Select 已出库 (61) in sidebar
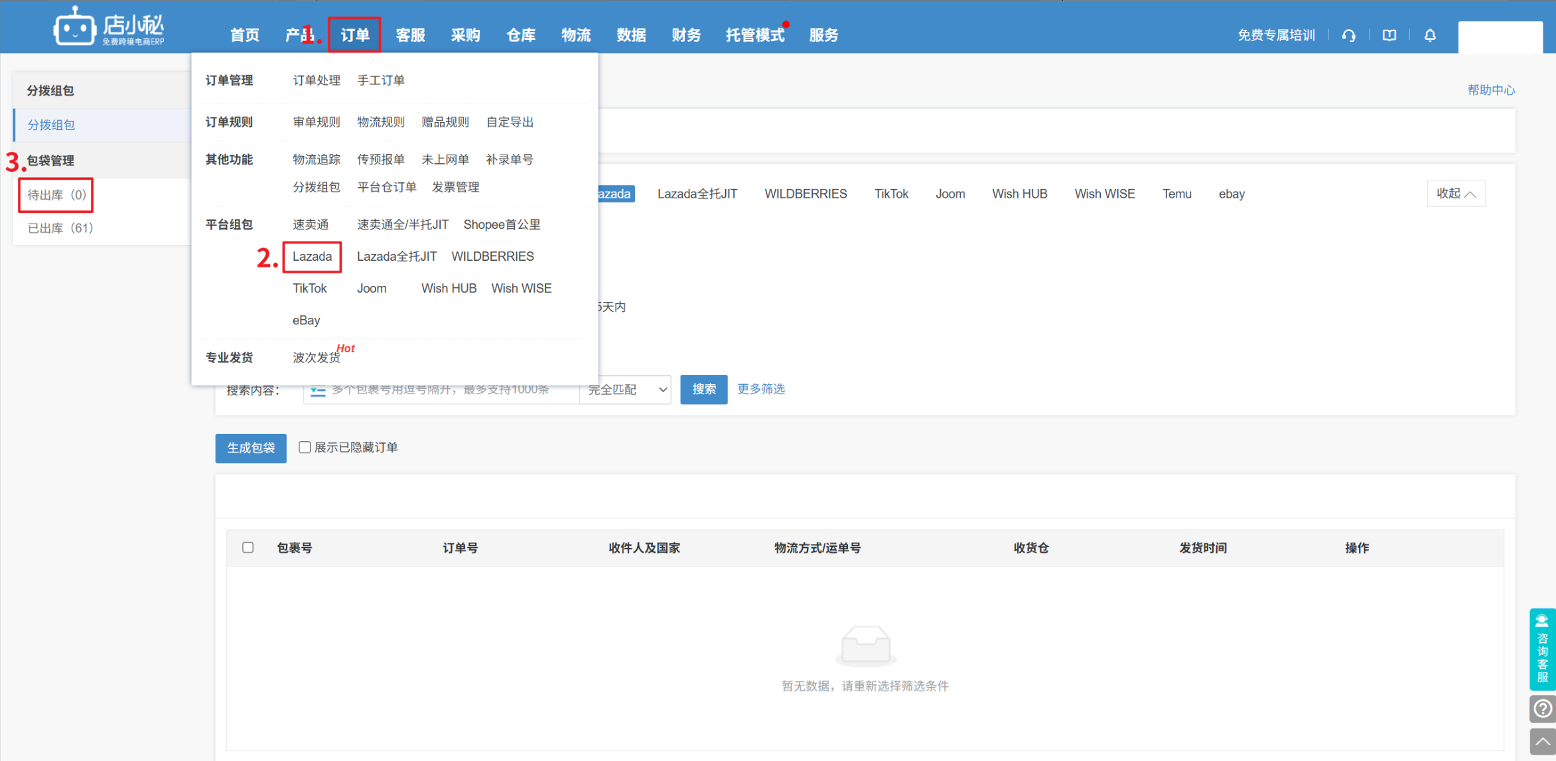Screen dimensions: 1556x761 pos(60,228)
